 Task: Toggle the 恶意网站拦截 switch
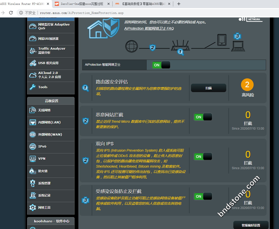(203, 117)
